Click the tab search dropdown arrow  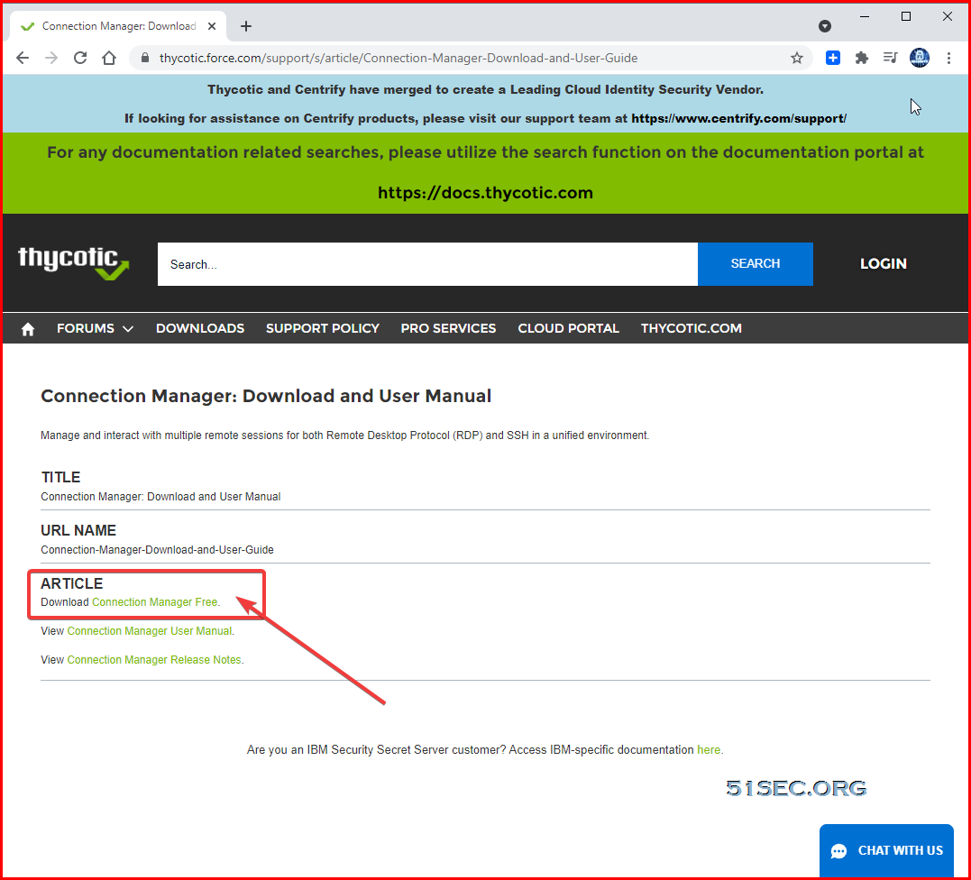(x=824, y=26)
